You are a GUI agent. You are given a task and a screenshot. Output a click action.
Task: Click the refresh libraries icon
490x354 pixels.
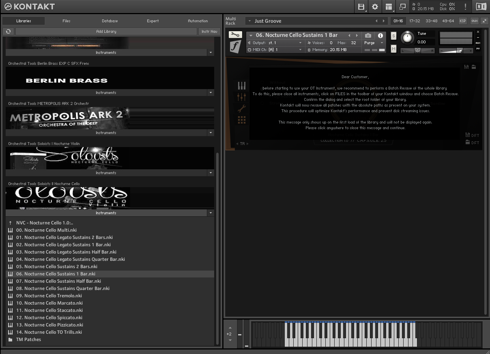point(9,31)
